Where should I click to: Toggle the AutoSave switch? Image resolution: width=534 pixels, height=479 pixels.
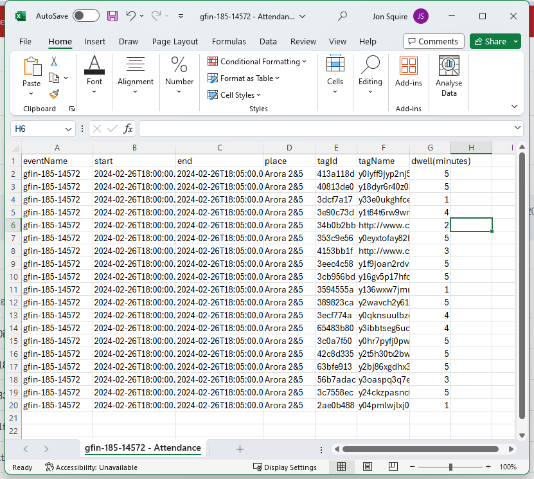click(85, 16)
